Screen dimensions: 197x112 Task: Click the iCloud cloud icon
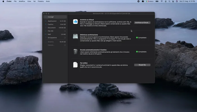pyautogui.click(x=75, y=22)
